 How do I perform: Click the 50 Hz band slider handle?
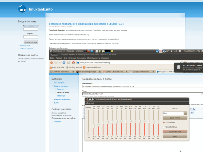(x=94, y=126)
